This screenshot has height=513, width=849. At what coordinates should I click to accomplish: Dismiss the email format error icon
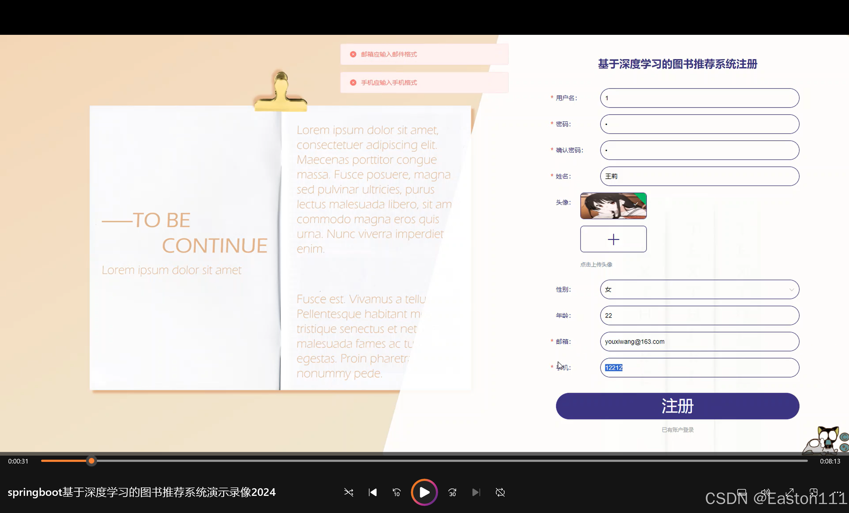click(353, 54)
